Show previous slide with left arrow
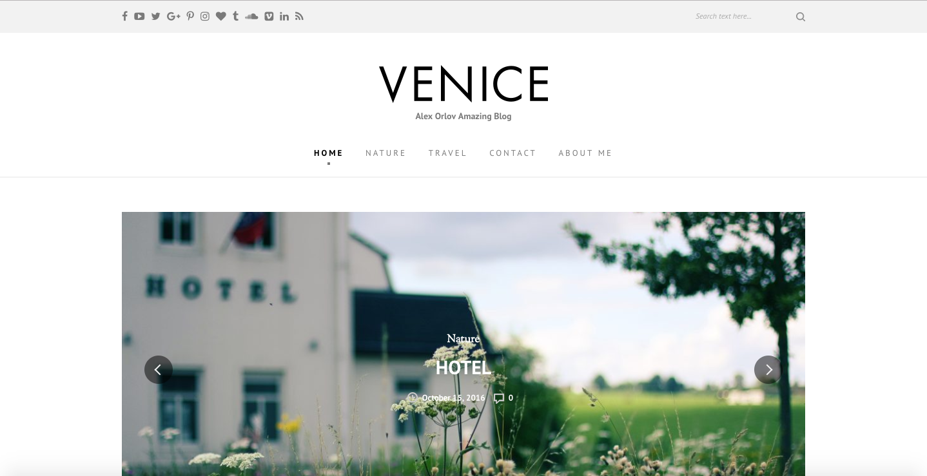The height and width of the screenshot is (476, 927). 159,370
